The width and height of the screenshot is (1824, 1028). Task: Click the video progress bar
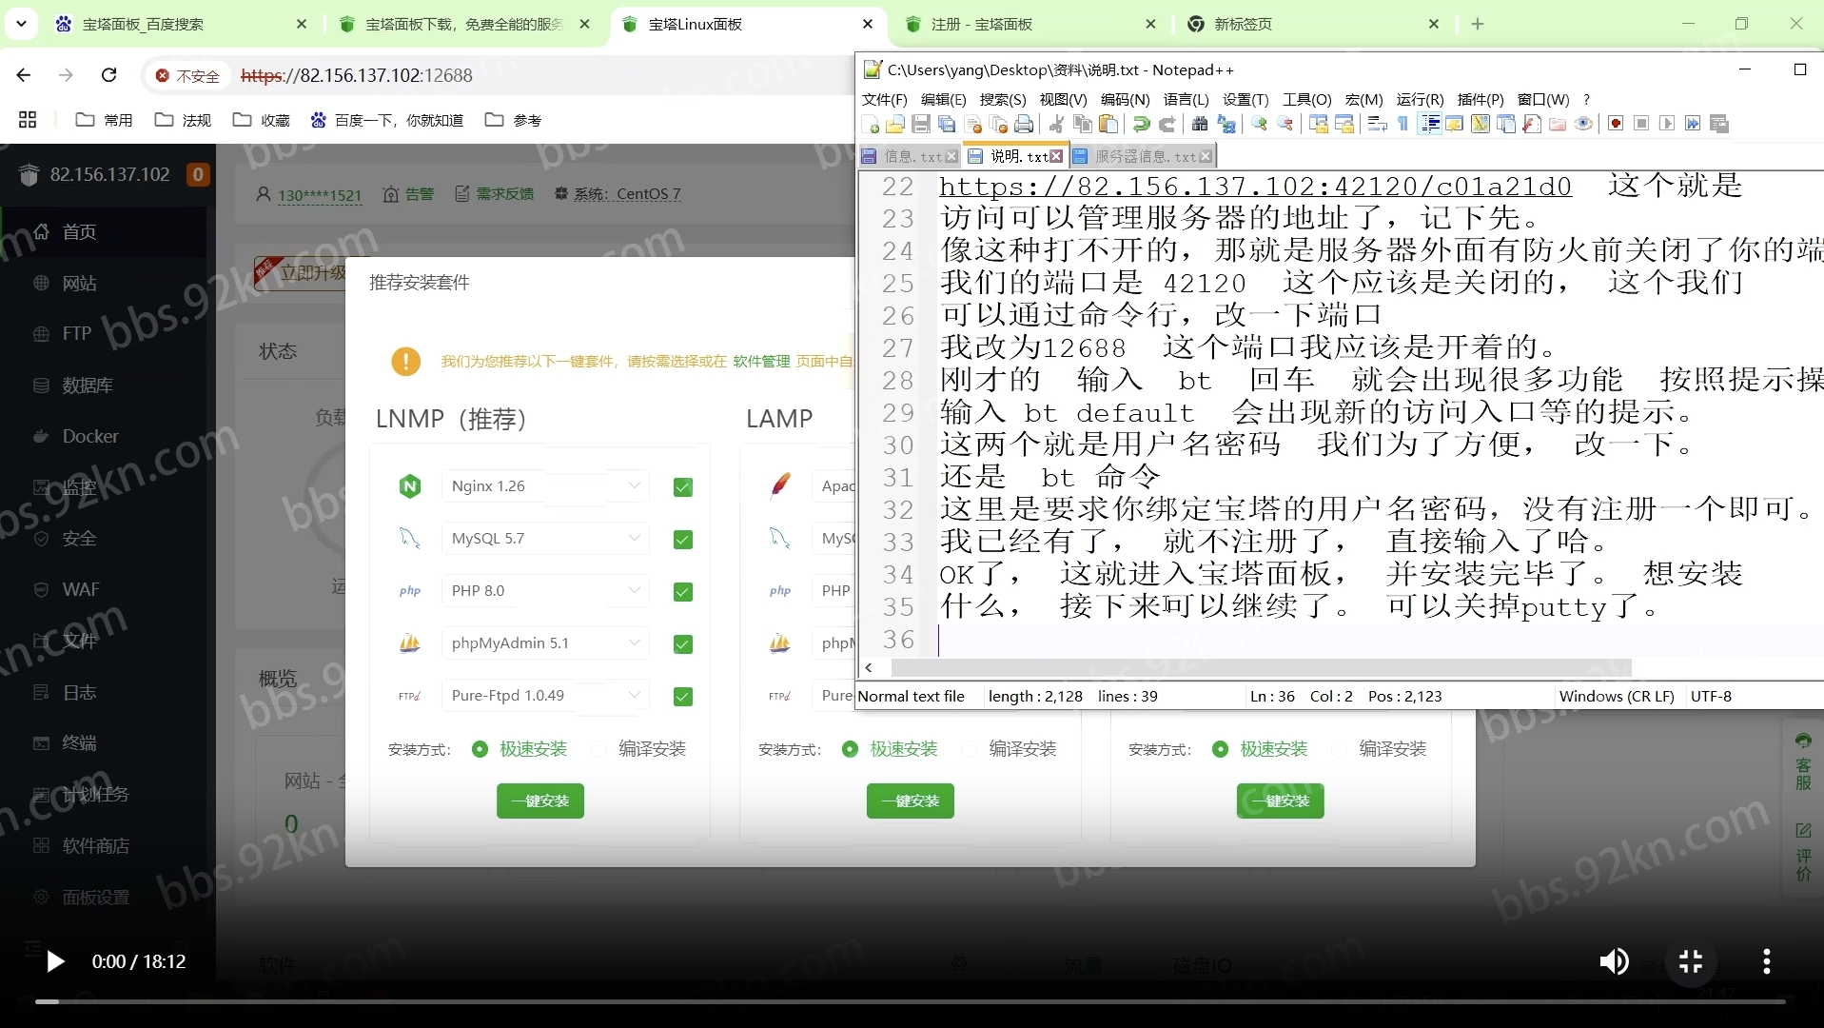click(x=911, y=1001)
